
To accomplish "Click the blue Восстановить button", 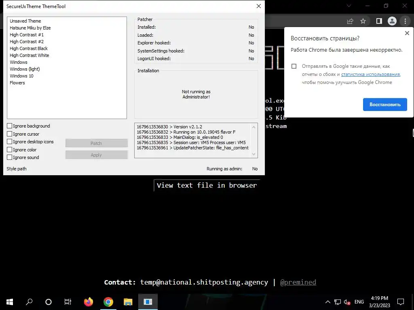I will click(385, 105).
